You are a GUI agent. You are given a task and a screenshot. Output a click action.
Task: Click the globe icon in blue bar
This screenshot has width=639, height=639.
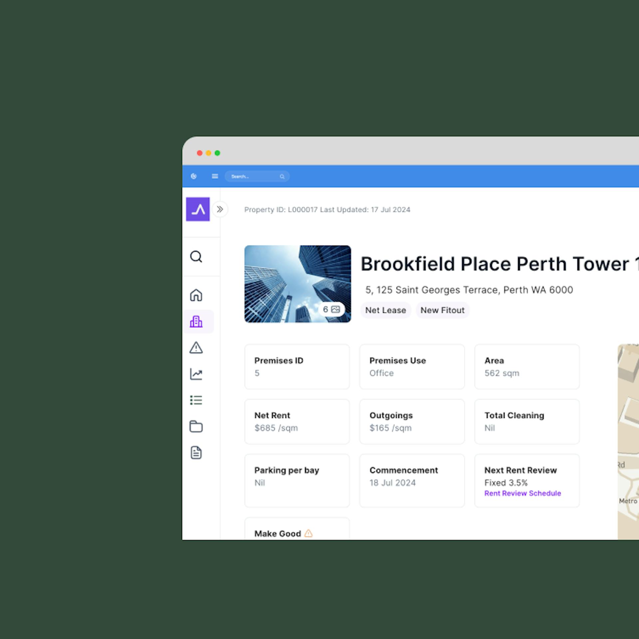[x=194, y=176]
